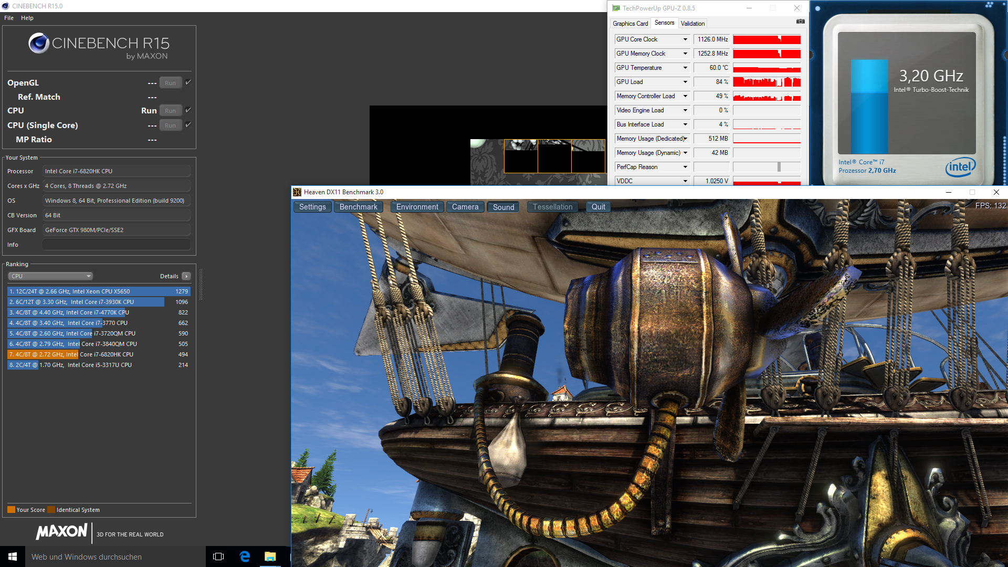This screenshot has width=1008, height=567.
Task: Click the CPU (Single Core) Run button
Action: point(171,125)
